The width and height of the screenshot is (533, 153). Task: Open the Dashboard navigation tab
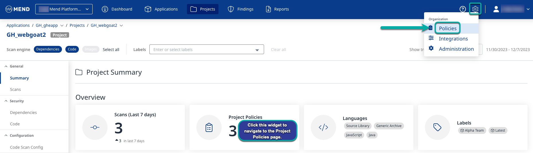(x=117, y=9)
